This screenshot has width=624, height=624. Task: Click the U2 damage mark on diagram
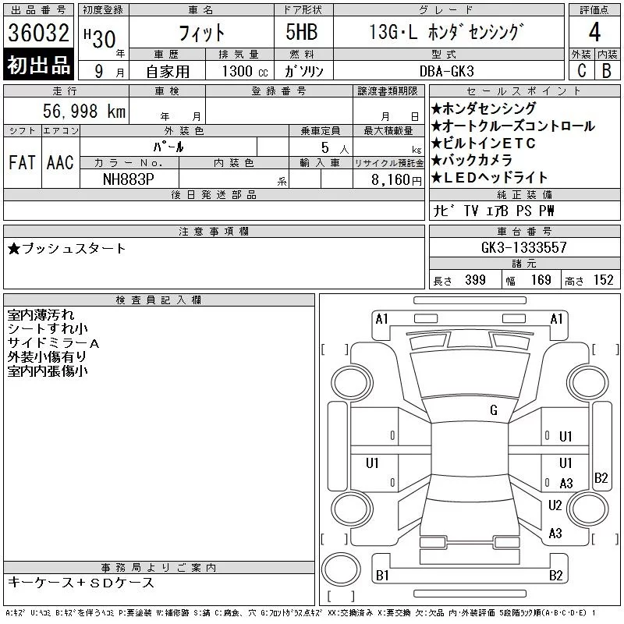(555, 505)
